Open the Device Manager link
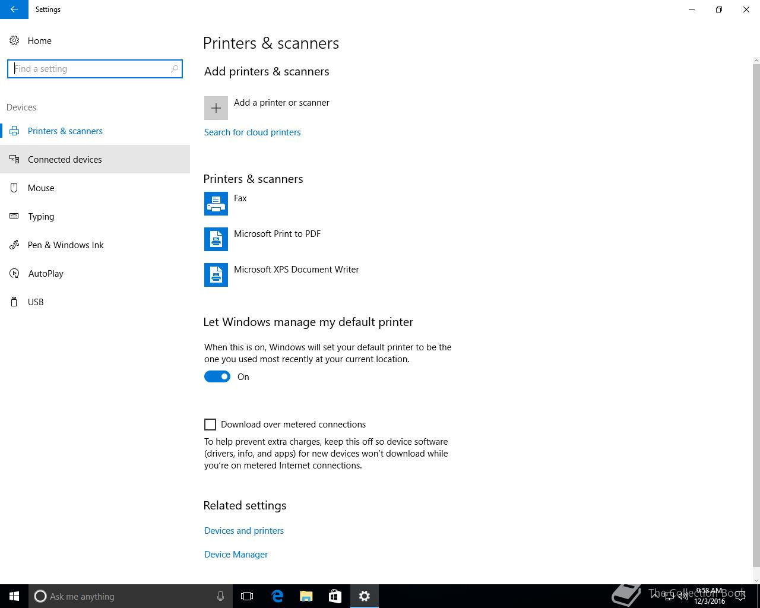Viewport: 760px width, 608px height. tap(236, 555)
